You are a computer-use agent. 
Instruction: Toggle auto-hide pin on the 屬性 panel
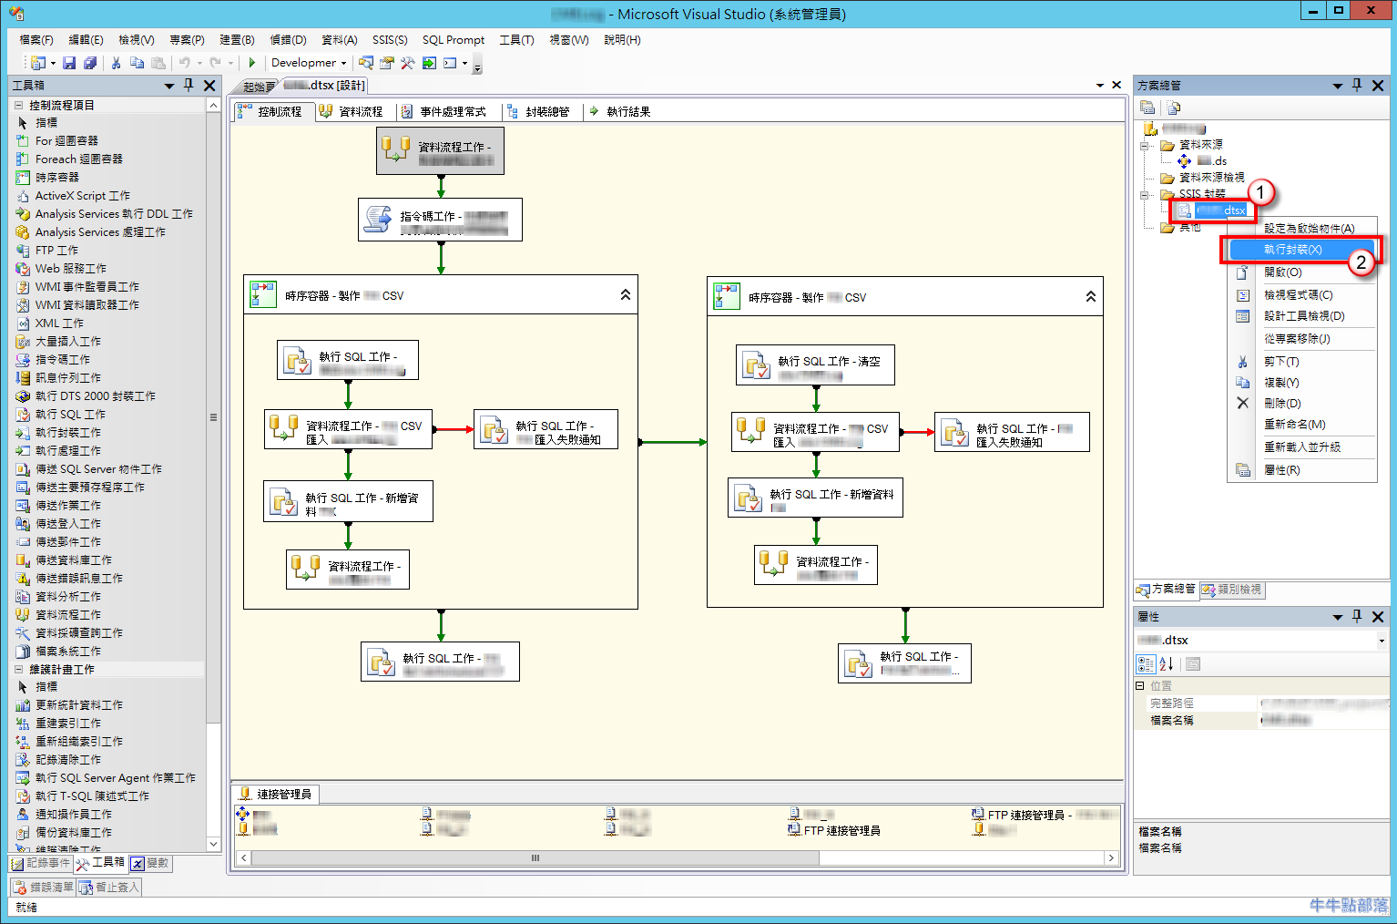pyautogui.click(x=1356, y=616)
